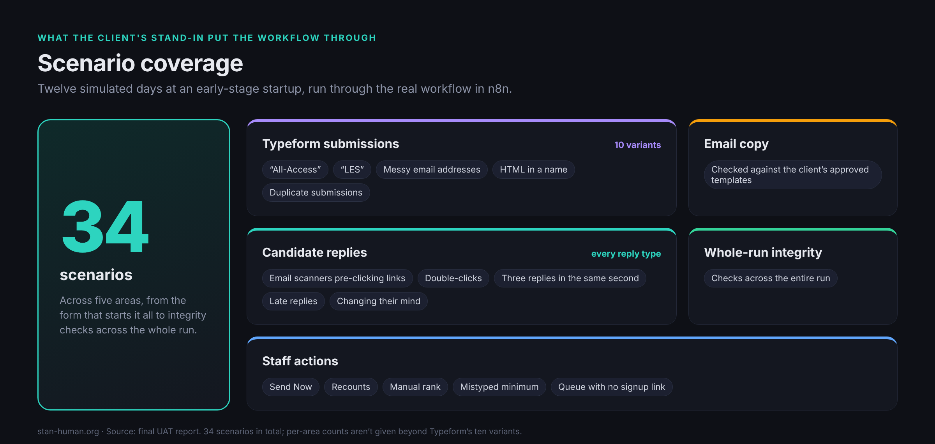The image size is (935, 444).
Task: Click the Candidate replies heading
Action: point(314,252)
